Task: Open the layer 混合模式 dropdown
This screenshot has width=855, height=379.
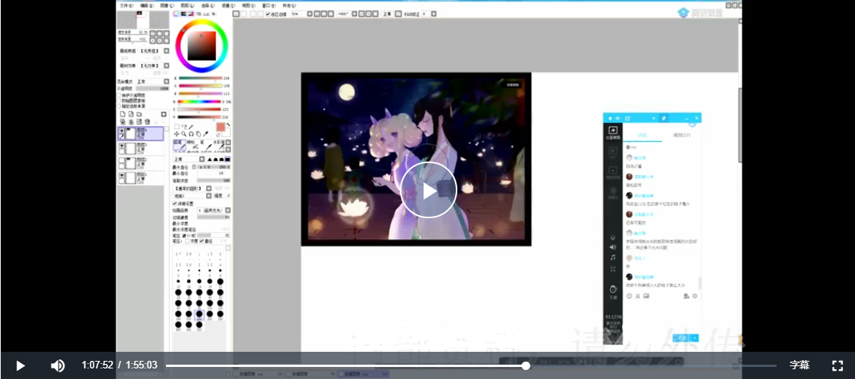Action: tap(152, 82)
